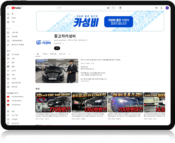Viewport: 175px width, 143px height.
Task: Click the title under the 700만원대 thumbnail
Action: click(124, 115)
